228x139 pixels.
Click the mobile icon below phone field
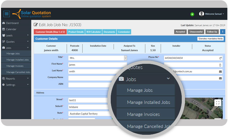pos(221,65)
